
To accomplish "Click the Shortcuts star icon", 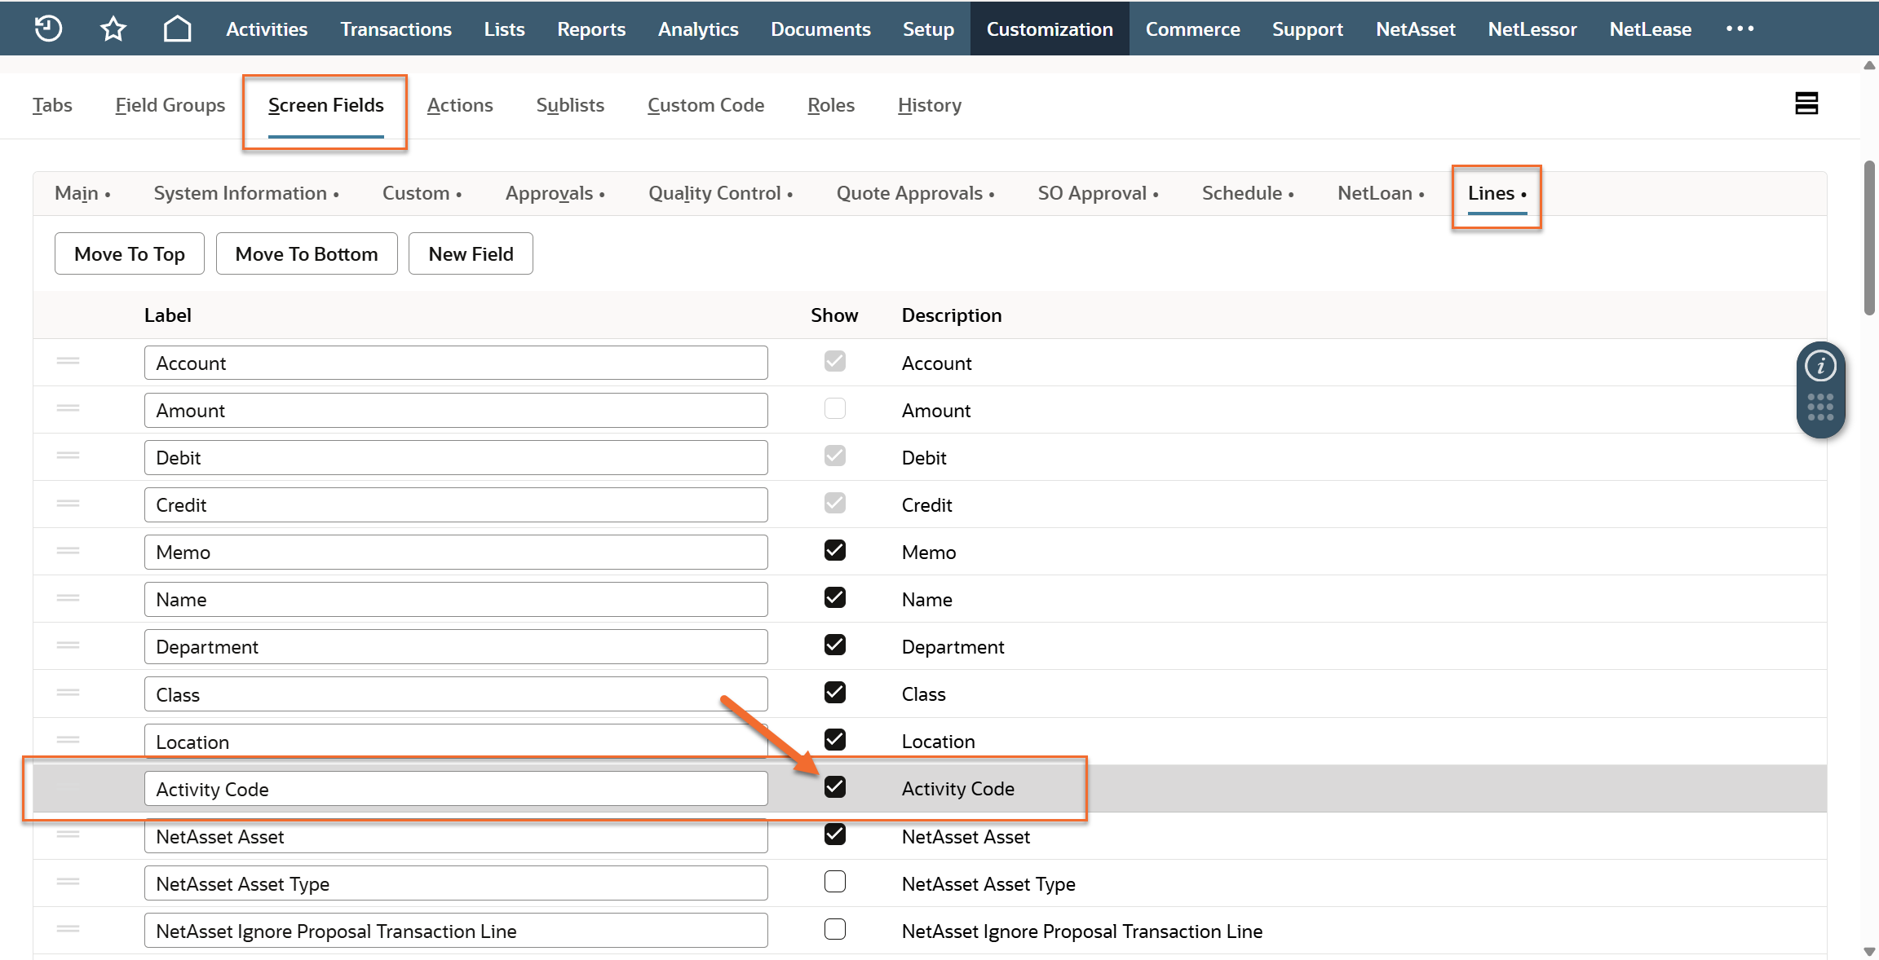I will 113,29.
